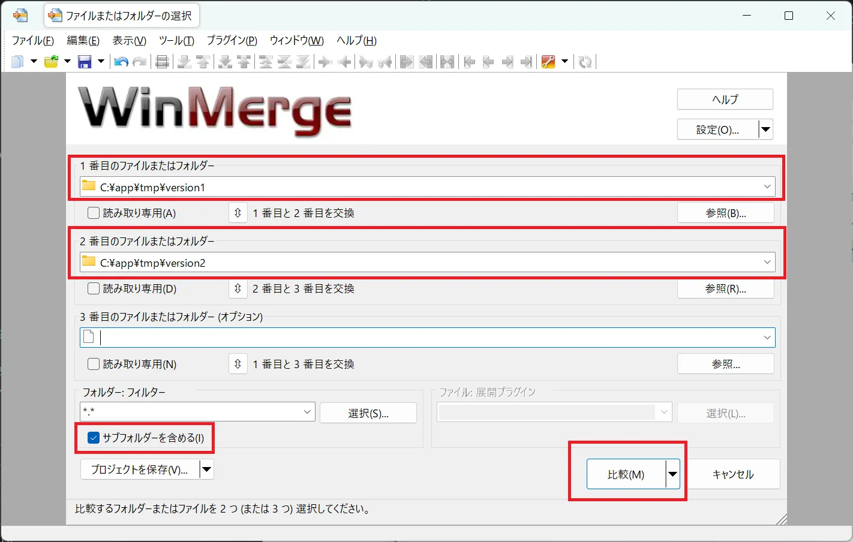Screen dimensions: 853x542
Task: Click the empty 3rd path input field
Action: 427,338
